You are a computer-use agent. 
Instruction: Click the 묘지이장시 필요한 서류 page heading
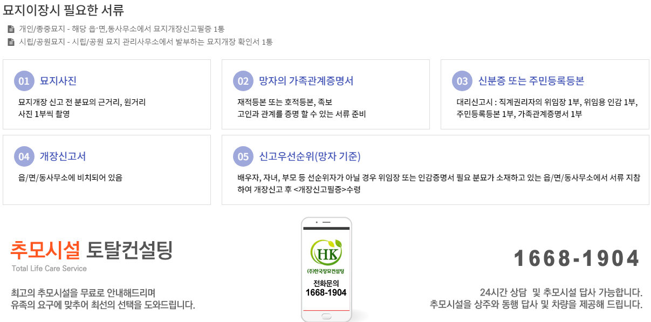click(x=64, y=9)
